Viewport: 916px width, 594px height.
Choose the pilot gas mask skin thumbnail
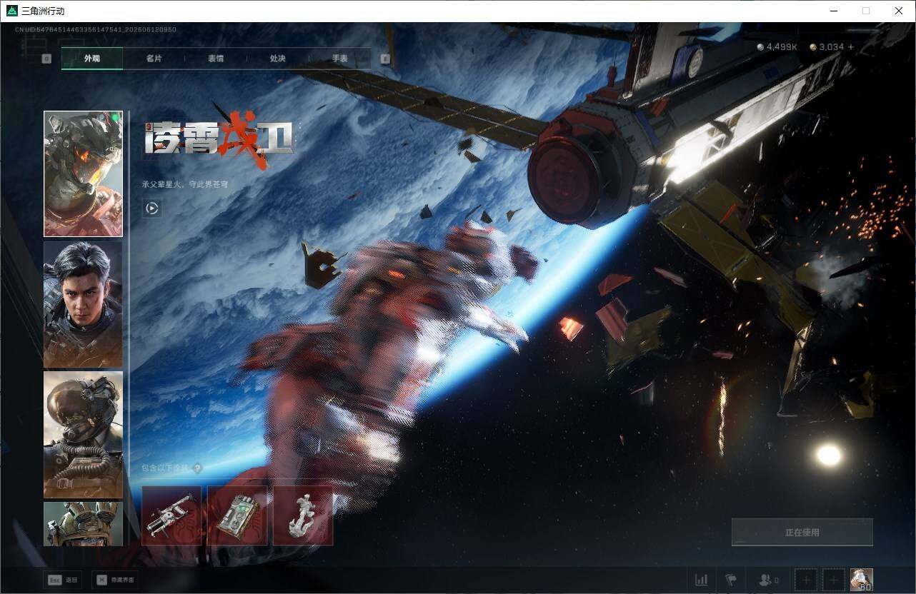pos(83,435)
